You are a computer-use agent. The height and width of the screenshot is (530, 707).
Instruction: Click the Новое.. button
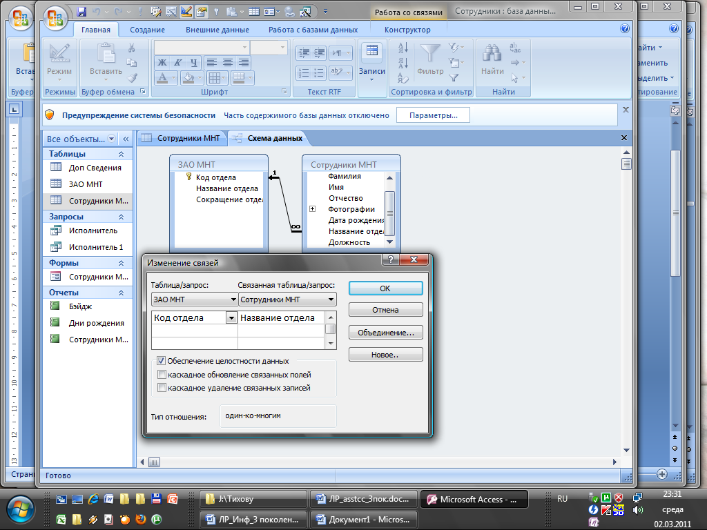click(x=385, y=355)
